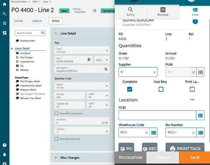Click the translate icon in Description field
Viewport: 210px width, 165px height.
[x=106, y=69]
